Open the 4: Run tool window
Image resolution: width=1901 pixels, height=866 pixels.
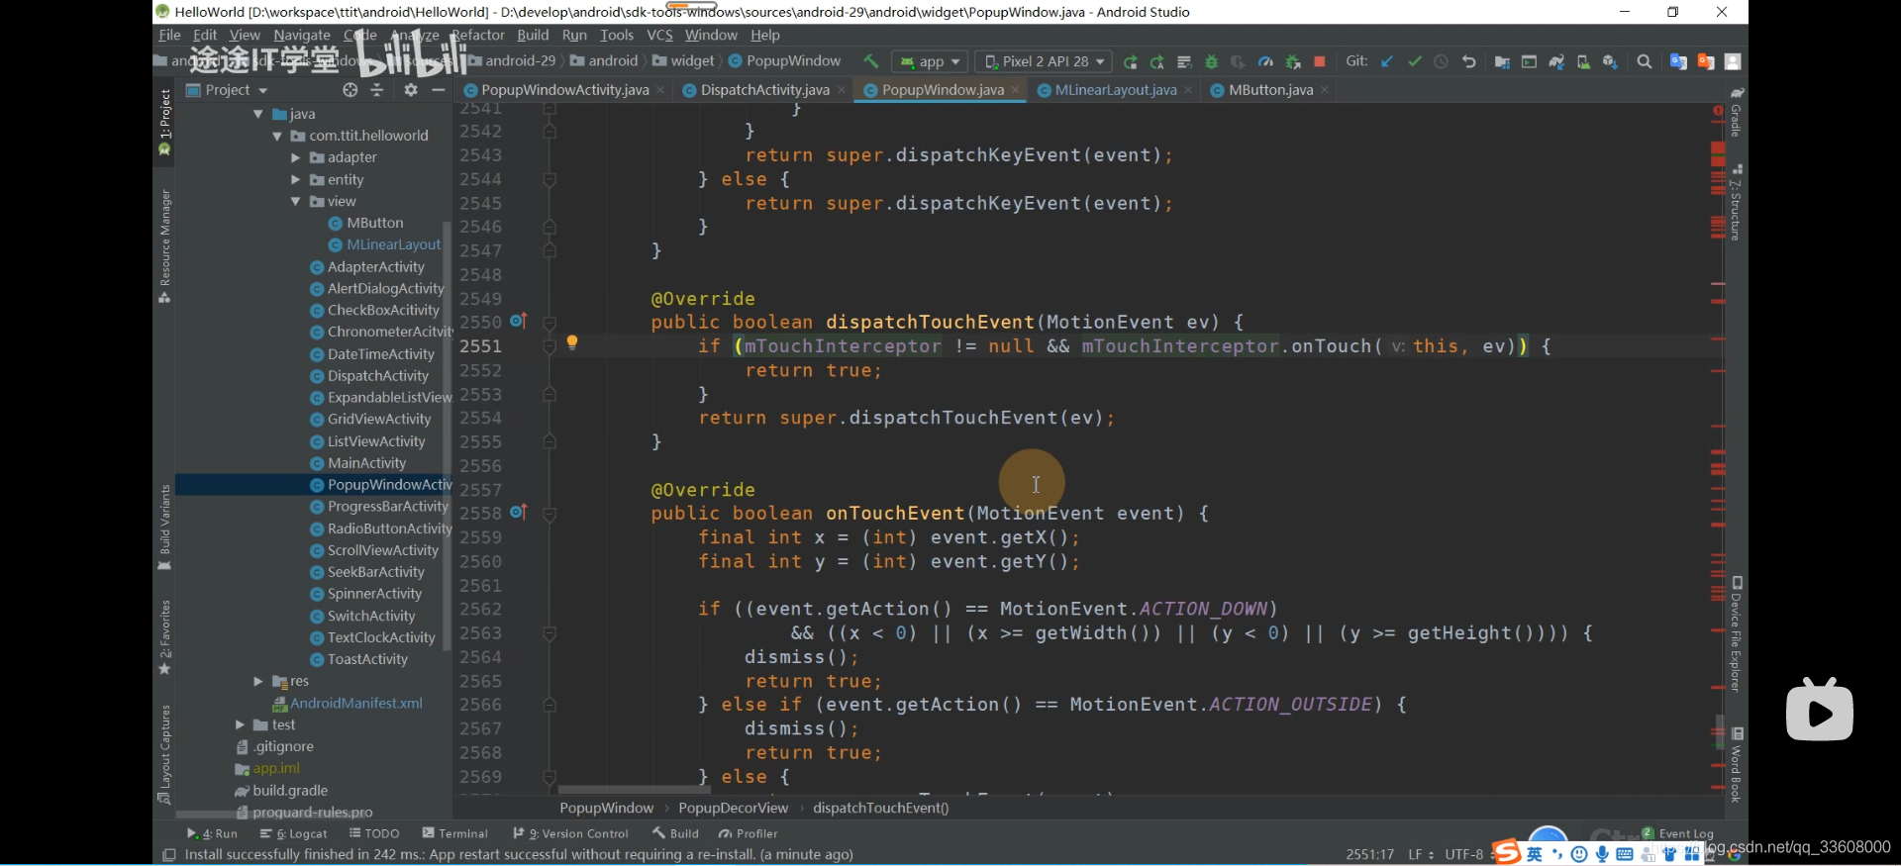(212, 833)
